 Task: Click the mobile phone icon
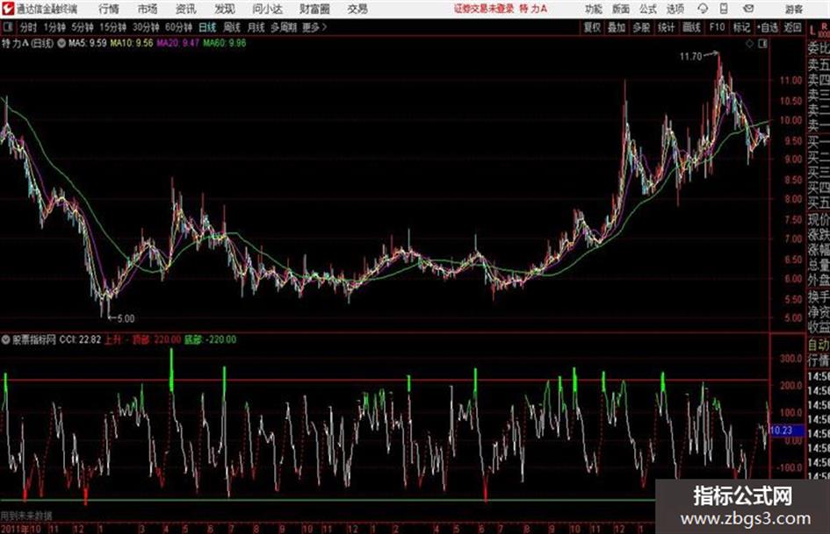[x=724, y=9]
